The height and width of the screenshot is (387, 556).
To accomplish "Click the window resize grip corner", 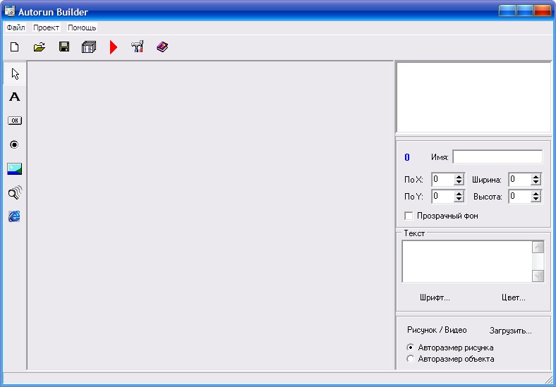I will (x=549, y=380).
